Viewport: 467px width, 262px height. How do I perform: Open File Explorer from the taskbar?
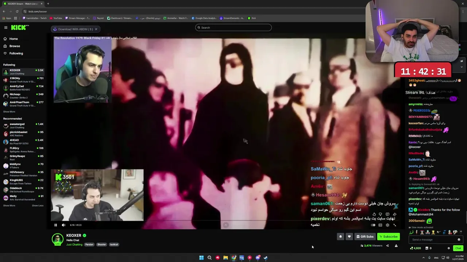pyautogui.click(x=225, y=258)
